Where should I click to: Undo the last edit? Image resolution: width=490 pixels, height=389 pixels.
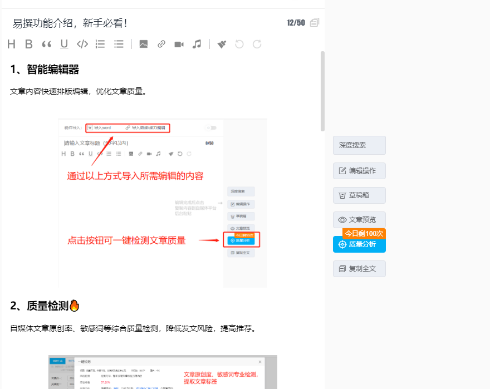click(x=239, y=44)
